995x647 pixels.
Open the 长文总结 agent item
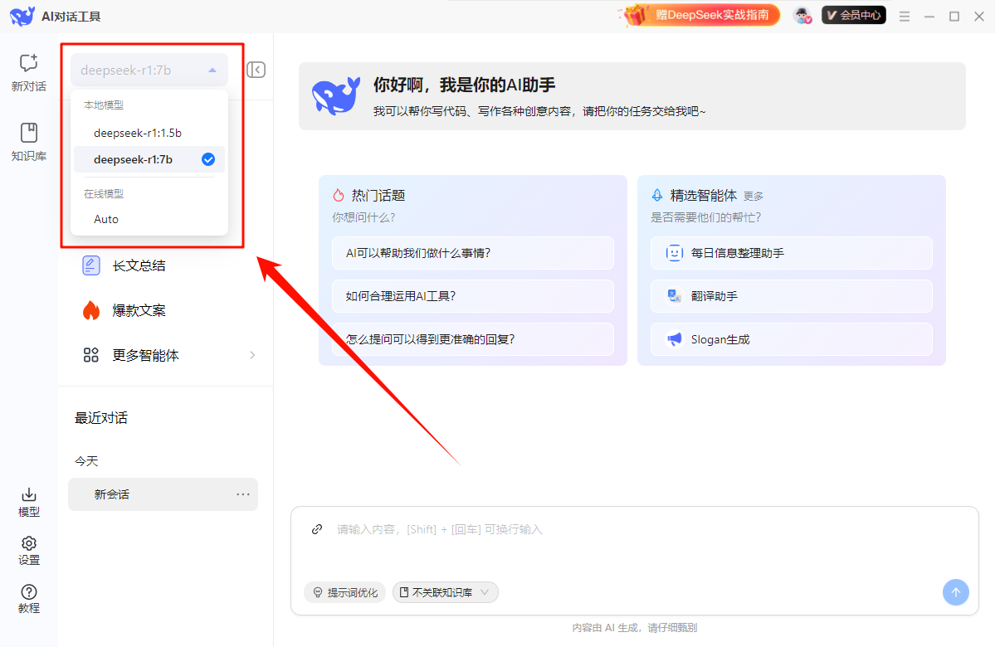[139, 265]
